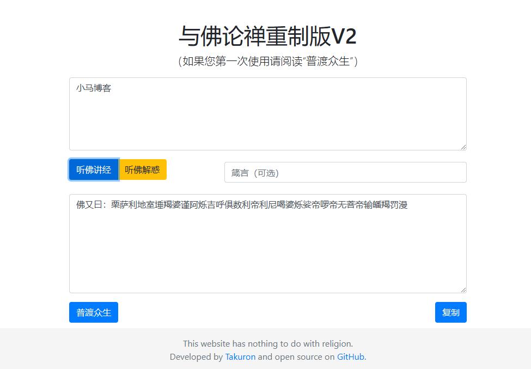Click the "Developed by" footer text
The image size is (531, 369).
[196, 357]
